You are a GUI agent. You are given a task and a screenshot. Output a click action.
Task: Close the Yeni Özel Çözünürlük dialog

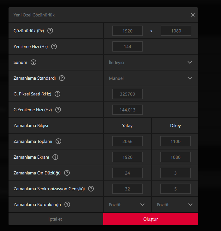click(193, 15)
